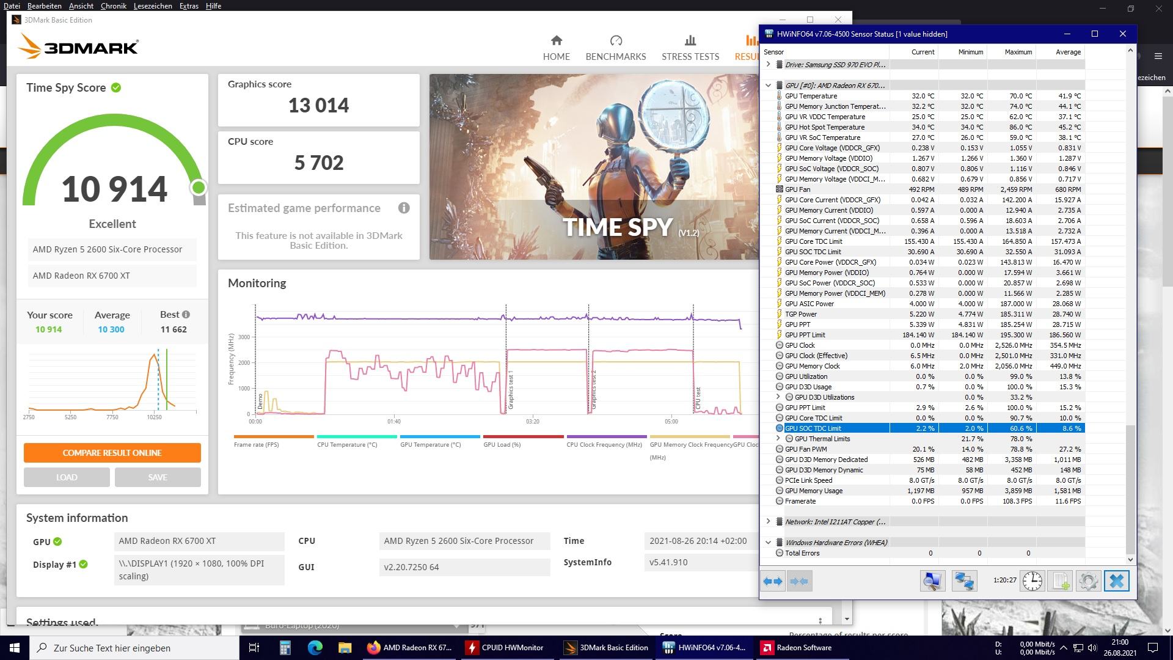Open the Windows Start menu
Screen dimensions: 1173x660
(x=15, y=648)
